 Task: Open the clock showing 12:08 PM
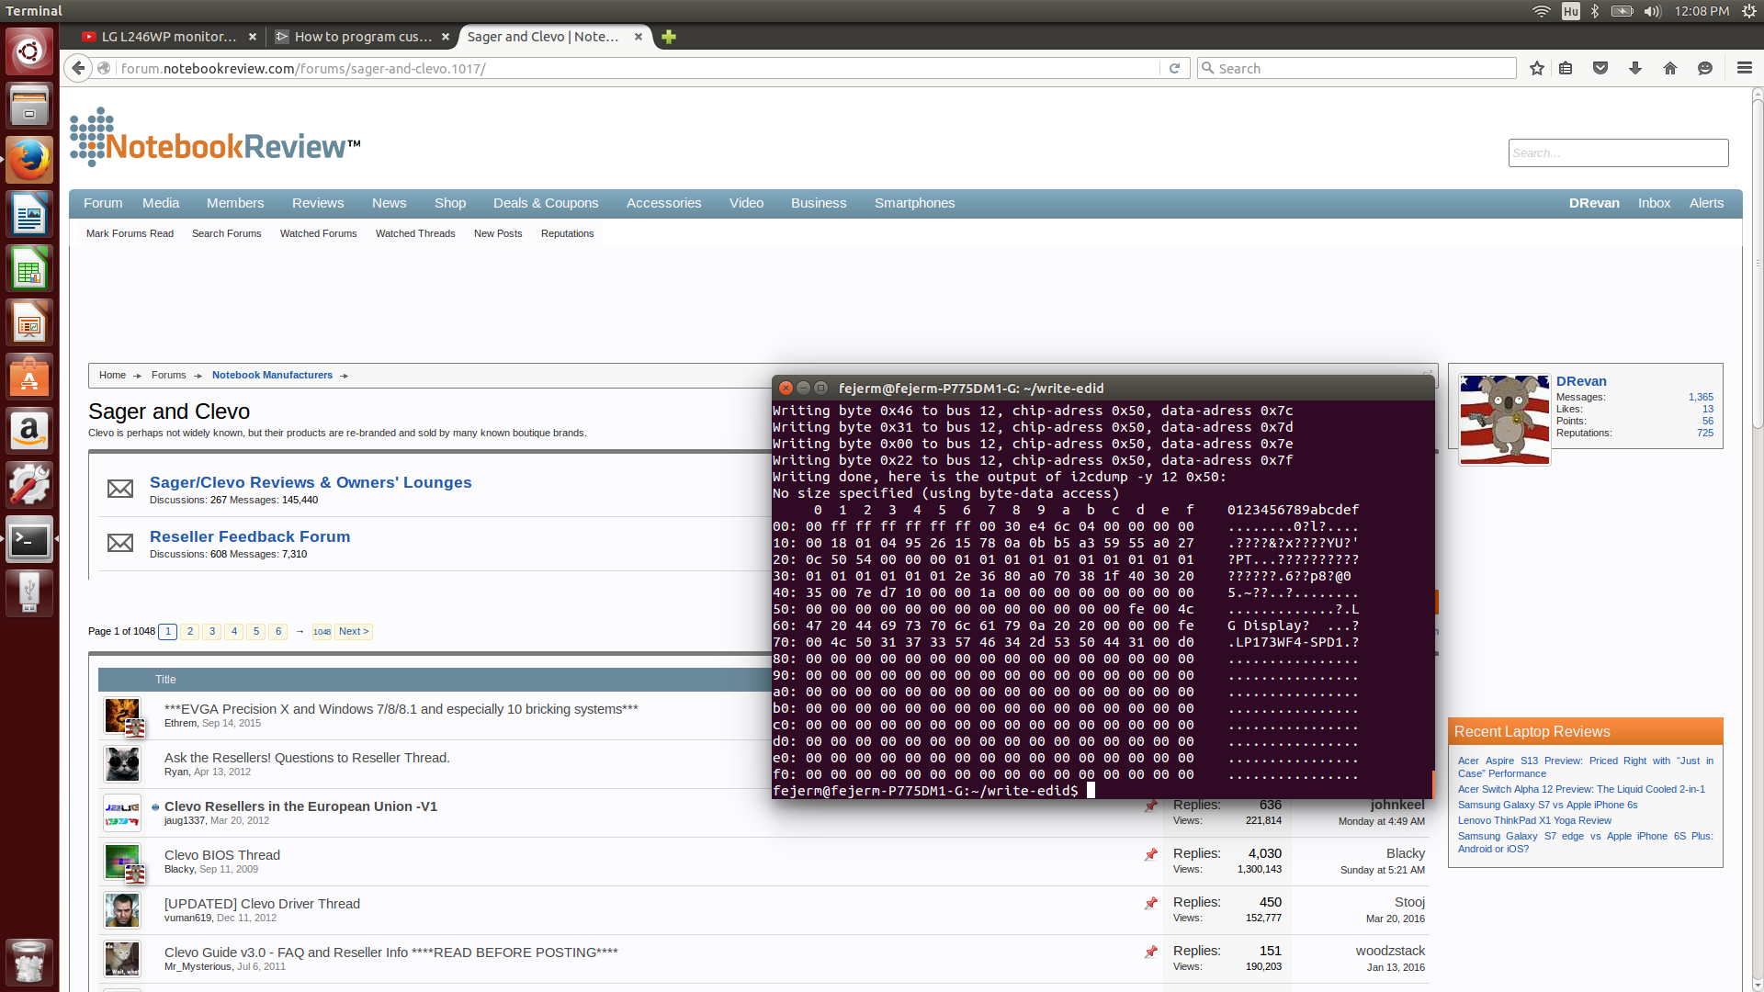pos(1702,11)
